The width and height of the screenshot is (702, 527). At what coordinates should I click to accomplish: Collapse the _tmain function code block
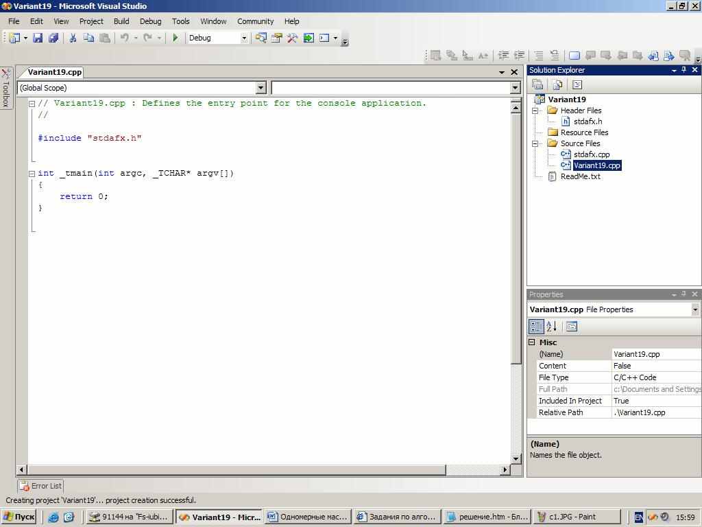(x=32, y=174)
